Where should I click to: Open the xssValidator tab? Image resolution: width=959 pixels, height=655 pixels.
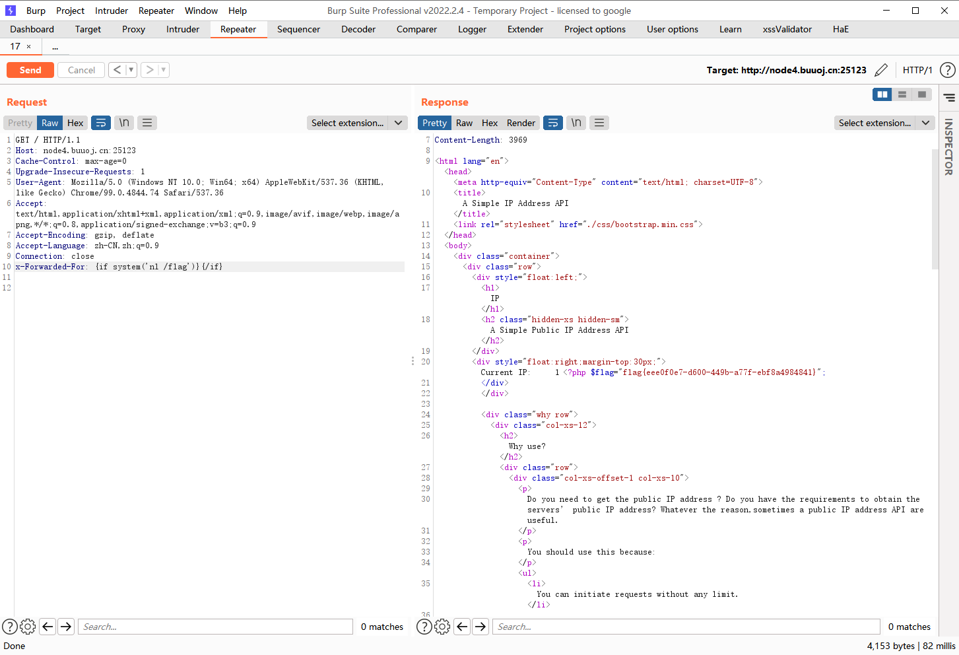tap(787, 29)
